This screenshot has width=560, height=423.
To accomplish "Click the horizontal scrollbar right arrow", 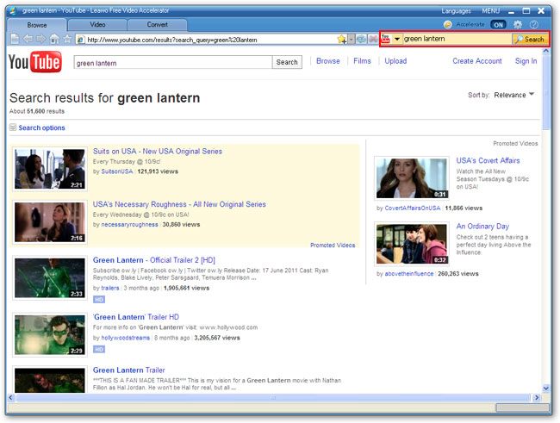I will pyautogui.click(x=536, y=397).
